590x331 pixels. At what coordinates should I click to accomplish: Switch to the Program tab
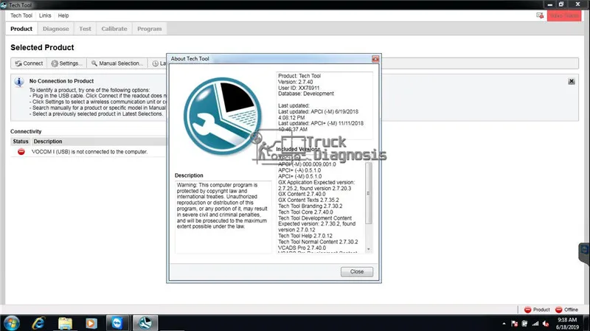[x=150, y=29]
